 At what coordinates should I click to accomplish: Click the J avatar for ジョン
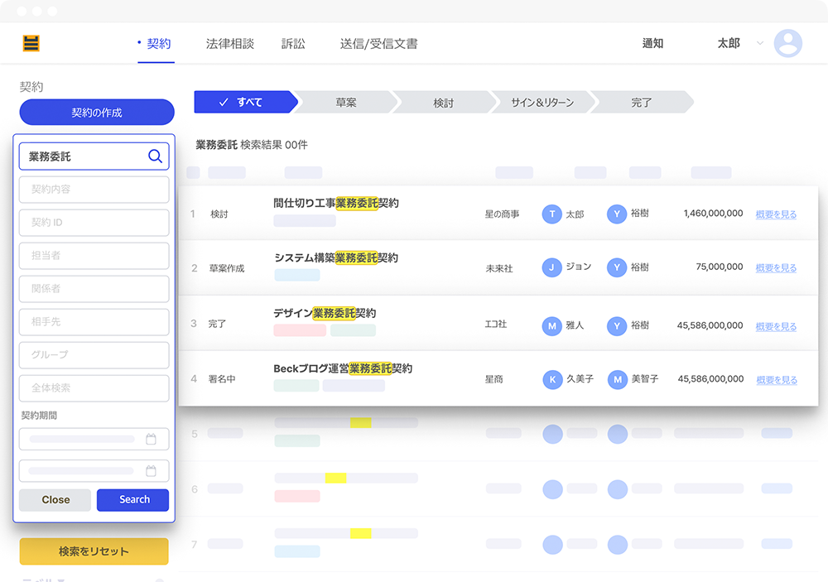click(551, 267)
